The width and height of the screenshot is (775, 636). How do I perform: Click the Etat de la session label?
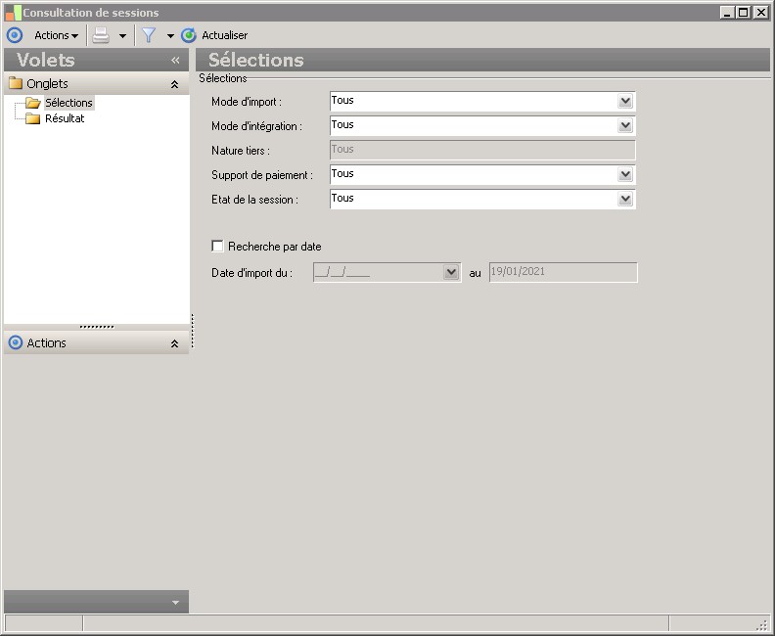click(254, 200)
